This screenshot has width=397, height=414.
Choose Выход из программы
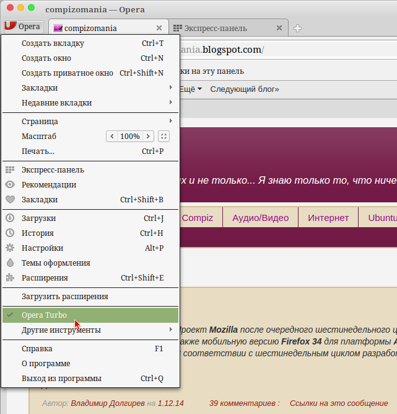[x=90, y=378]
